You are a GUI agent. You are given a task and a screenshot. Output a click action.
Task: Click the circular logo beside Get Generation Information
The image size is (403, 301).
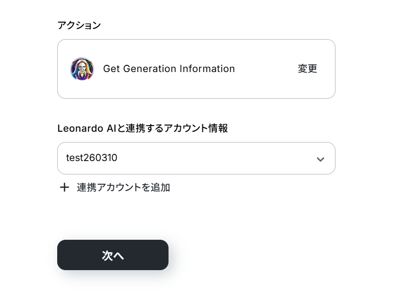point(82,69)
